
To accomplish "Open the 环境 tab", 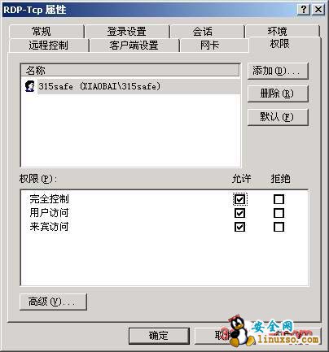I will tap(282, 32).
